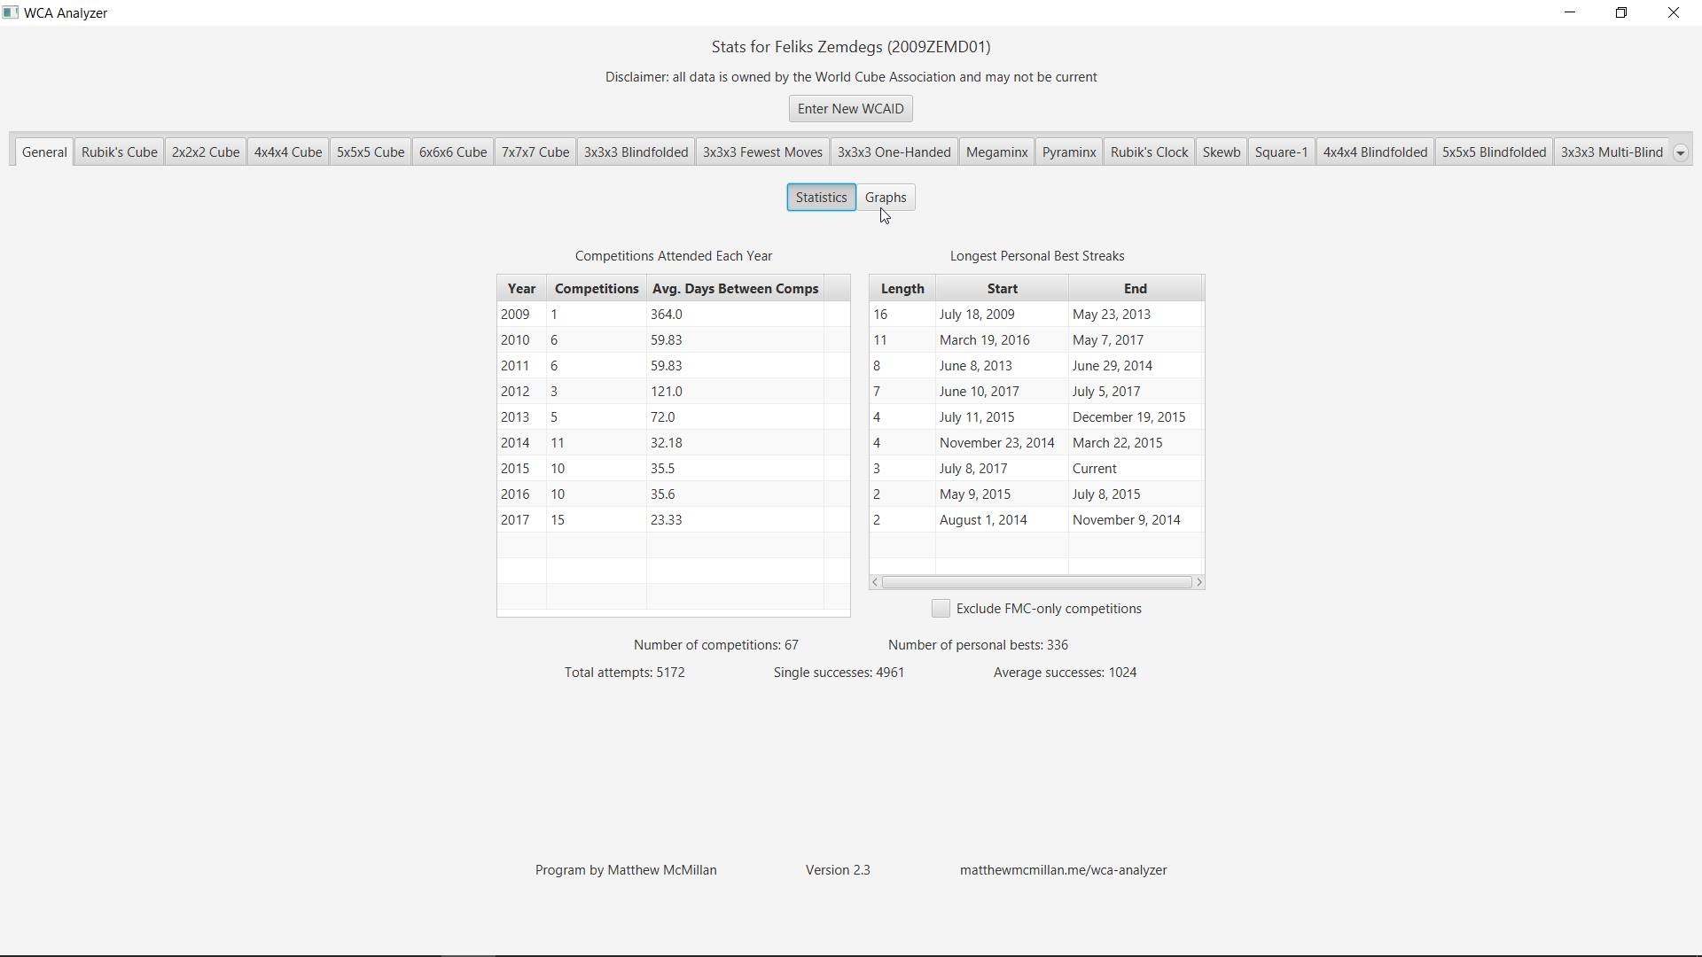Sort streaks by End column header
Viewport: 1702px width, 957px height.
[x=1136, y=289]
